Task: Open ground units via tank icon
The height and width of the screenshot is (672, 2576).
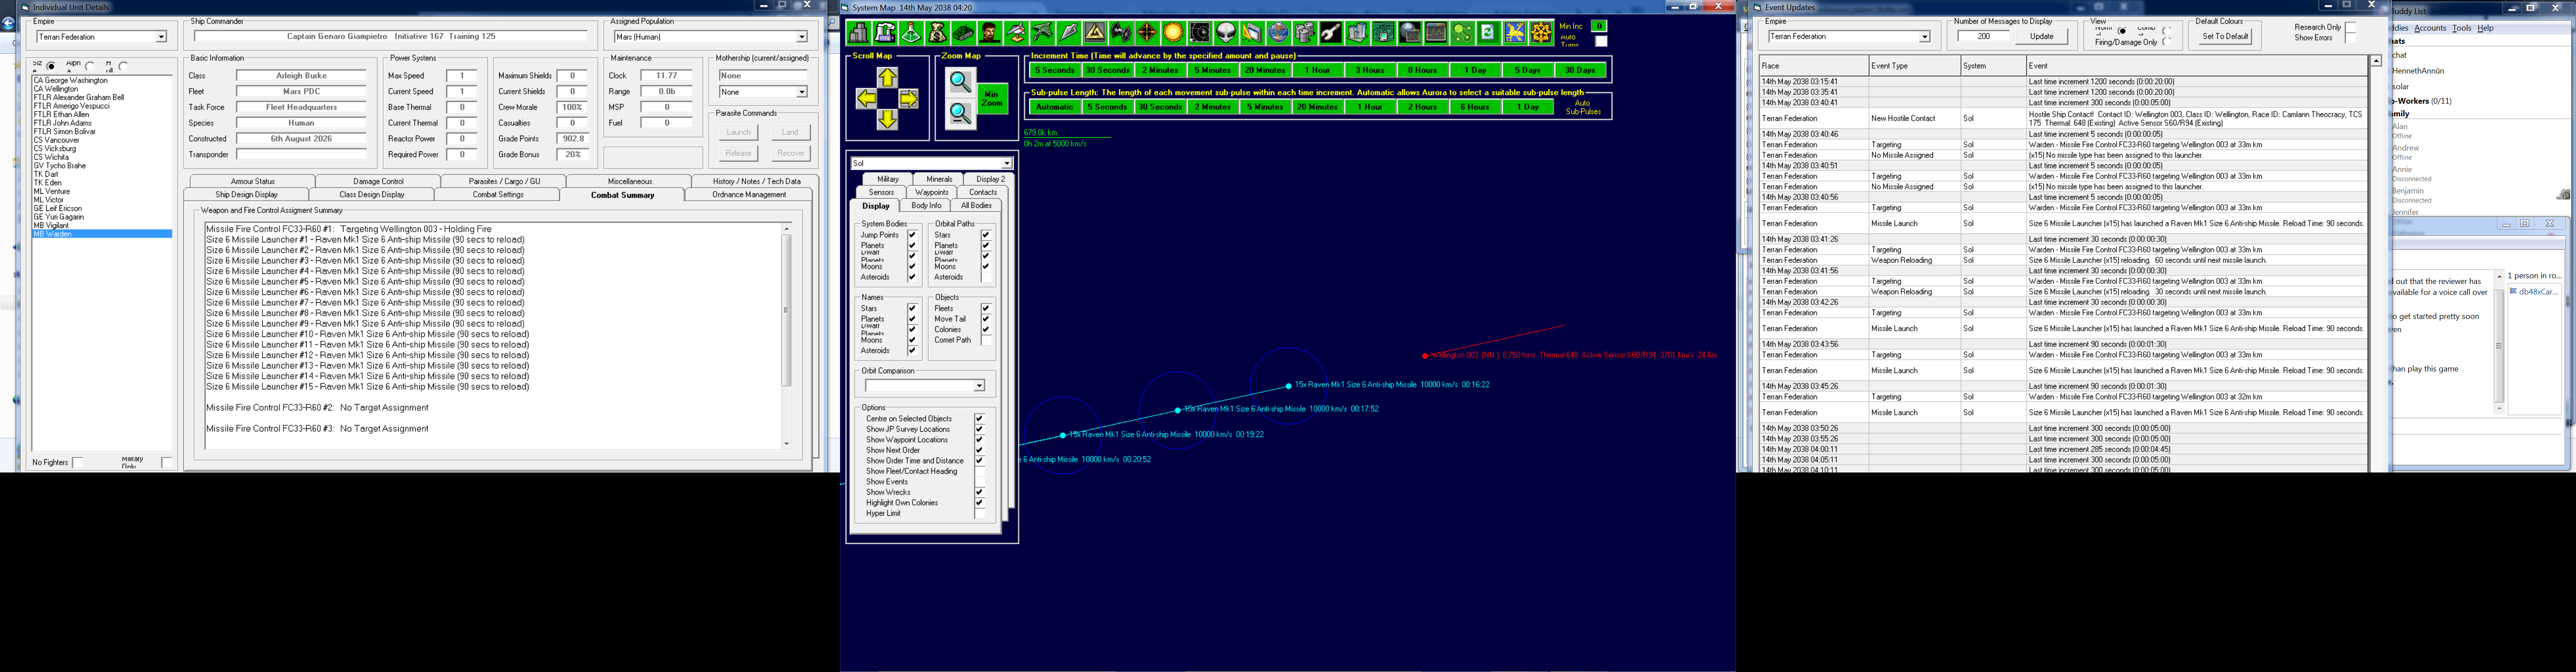Action: (x=964, y=33)
